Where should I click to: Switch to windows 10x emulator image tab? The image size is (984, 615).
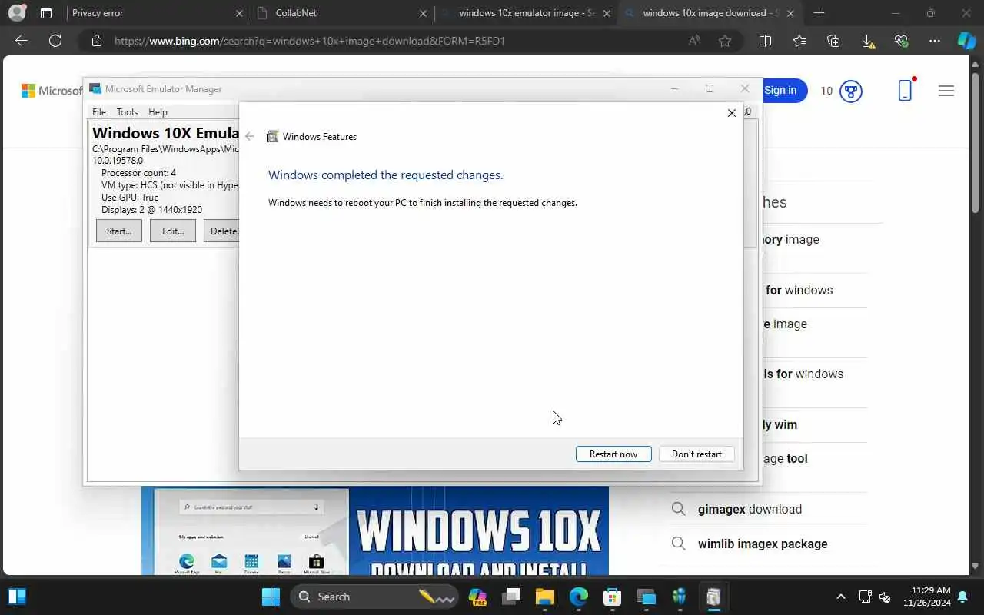[527, 13]
